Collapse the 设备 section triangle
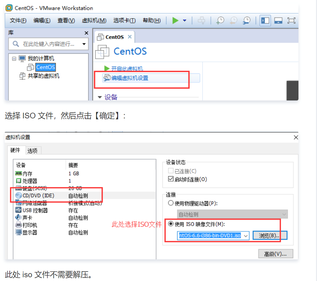Viewport: 317px width, 281px height. [x=100, y=97]
